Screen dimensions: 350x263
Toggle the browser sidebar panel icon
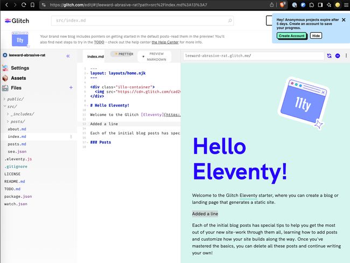coord(320,5)
